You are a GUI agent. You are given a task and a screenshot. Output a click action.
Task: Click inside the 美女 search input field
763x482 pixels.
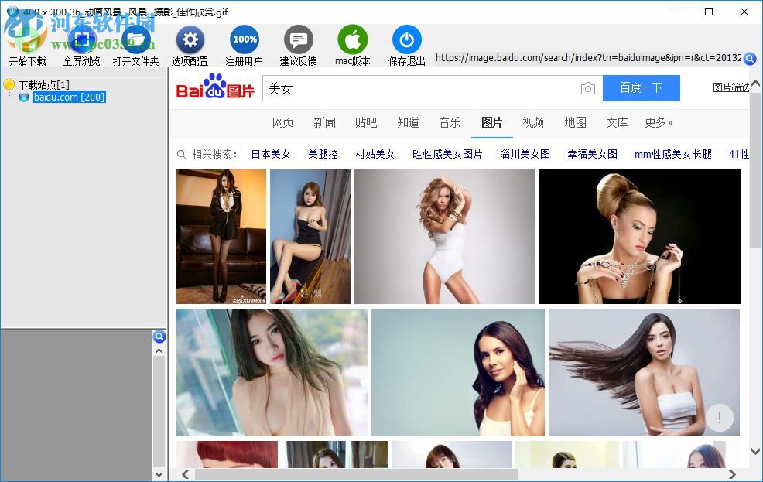[x=387, y=88]
